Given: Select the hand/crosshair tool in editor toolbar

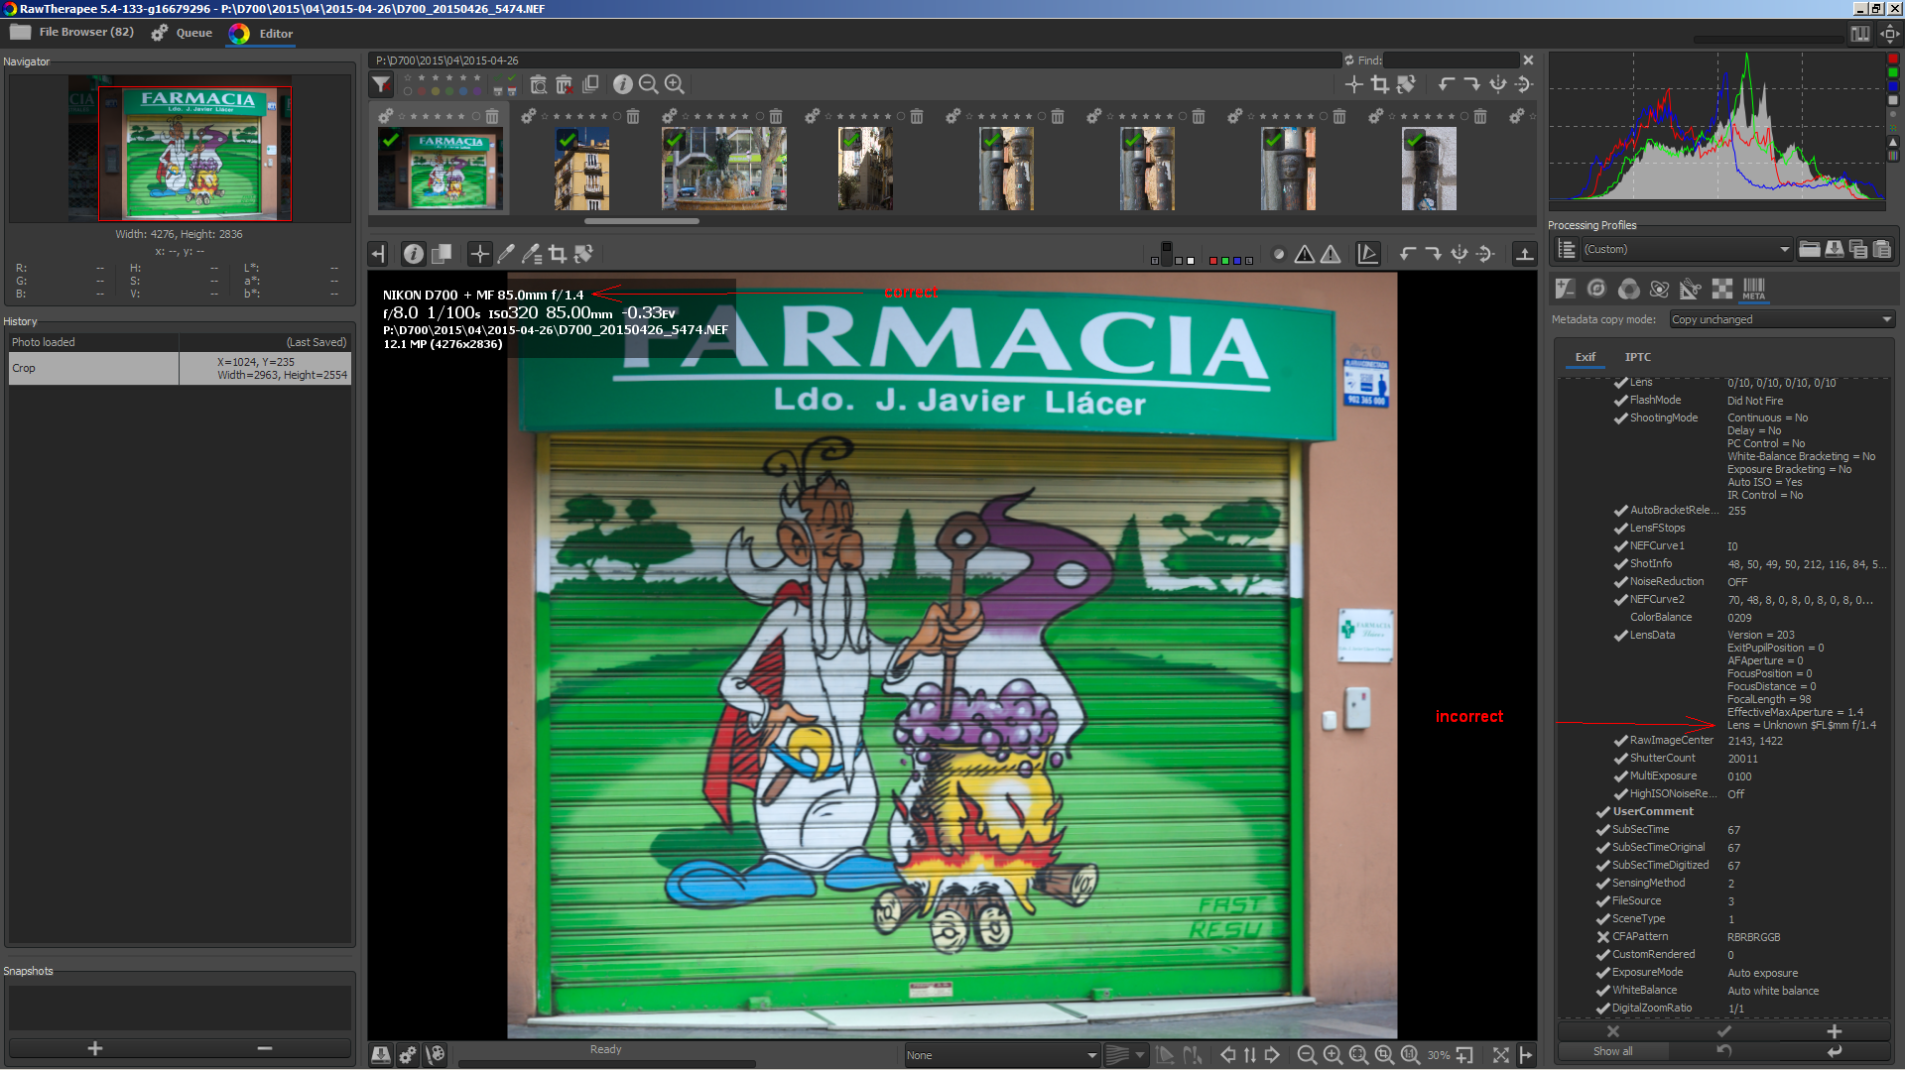Looking at the screenshot, I should coord(479,254).
